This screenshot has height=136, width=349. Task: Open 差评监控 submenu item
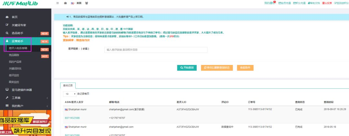pyautogui.click(x=14, y=75)
